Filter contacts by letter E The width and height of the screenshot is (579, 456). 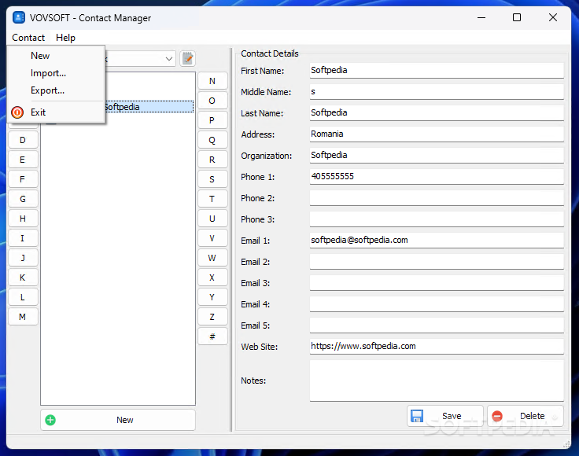[x=23, y=160]
